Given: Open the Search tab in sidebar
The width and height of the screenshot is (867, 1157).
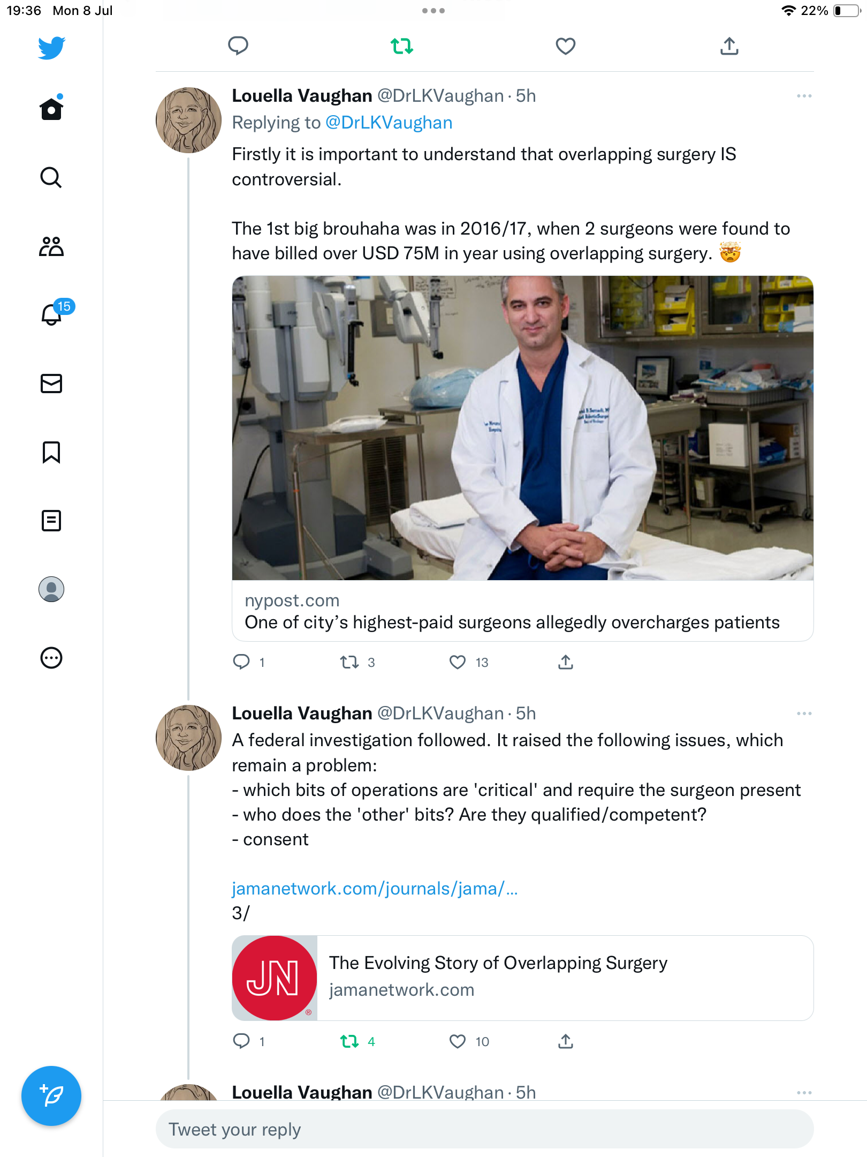Looking at the screenshot, I should point(51,177).
